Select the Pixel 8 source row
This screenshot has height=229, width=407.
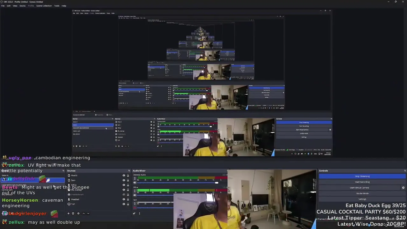coord(99,176)
